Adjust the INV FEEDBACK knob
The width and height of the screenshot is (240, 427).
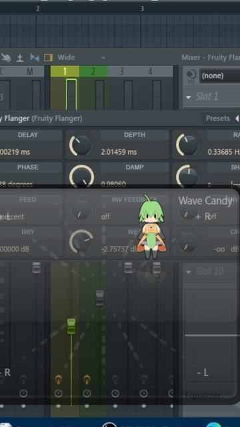click(x=81, y=209)
